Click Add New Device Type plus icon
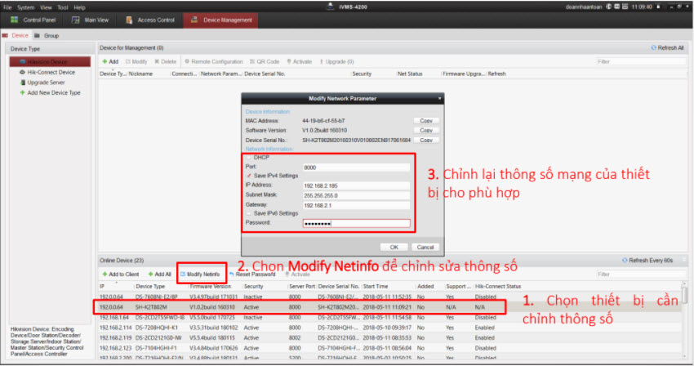The width and height of the screenshot is (694, 366). 22,93
